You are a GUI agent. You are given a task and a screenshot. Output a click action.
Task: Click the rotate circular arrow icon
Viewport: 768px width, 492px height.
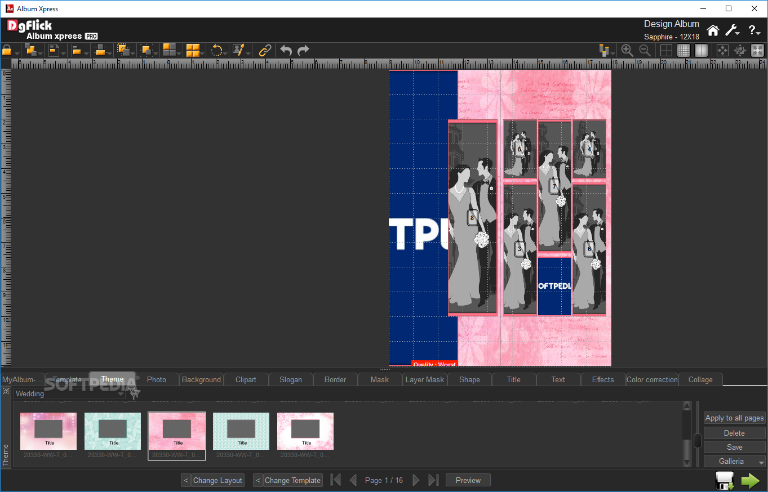216,50
